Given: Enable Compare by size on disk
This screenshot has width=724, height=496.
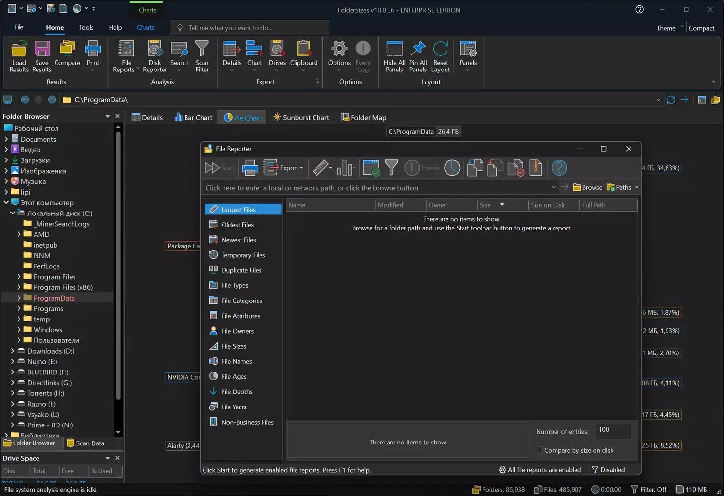Looking at the screenshot, I should tap(540, 450).
